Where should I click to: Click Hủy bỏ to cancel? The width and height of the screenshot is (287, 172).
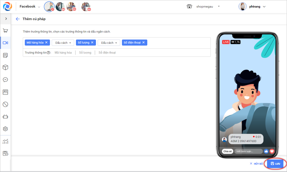point(256,164)
